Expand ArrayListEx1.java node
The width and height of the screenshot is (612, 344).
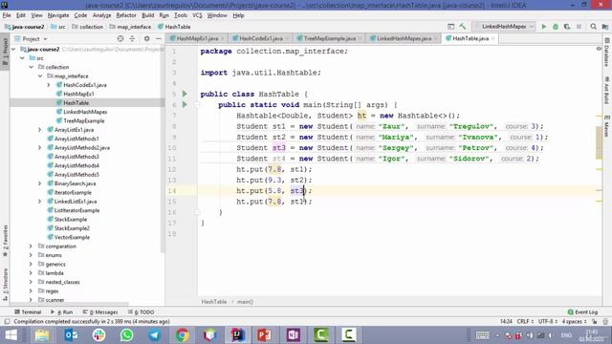39,130
